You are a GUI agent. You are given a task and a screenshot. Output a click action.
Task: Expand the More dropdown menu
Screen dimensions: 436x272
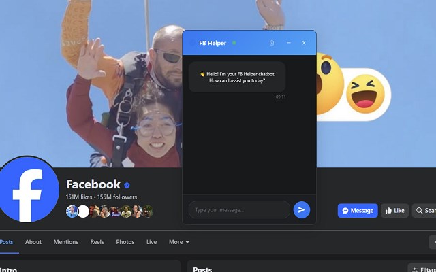click(178, 242)
